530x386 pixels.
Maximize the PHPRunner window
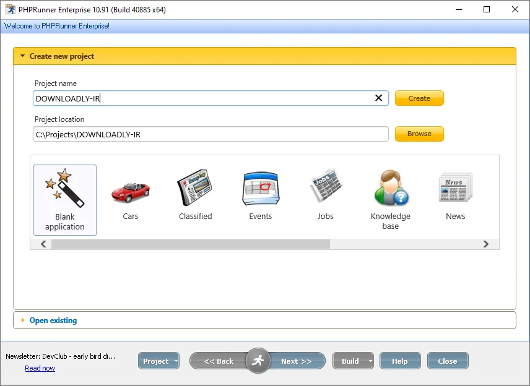[x=487, y=9]
